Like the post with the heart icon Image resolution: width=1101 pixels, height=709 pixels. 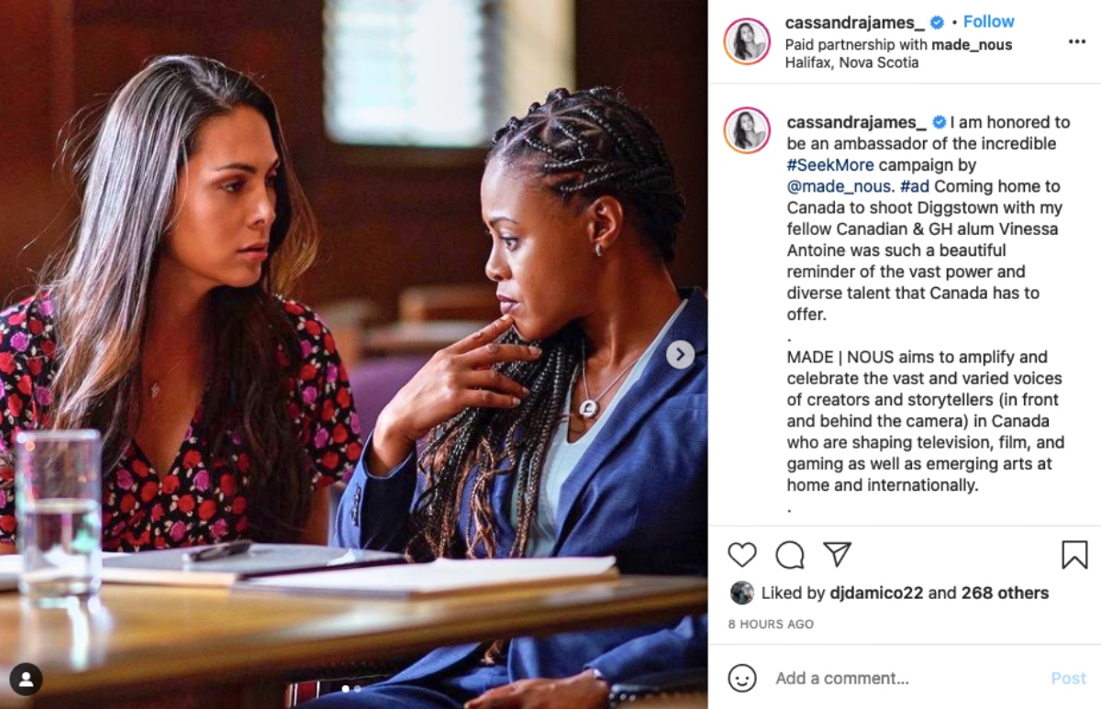(742, 554)
